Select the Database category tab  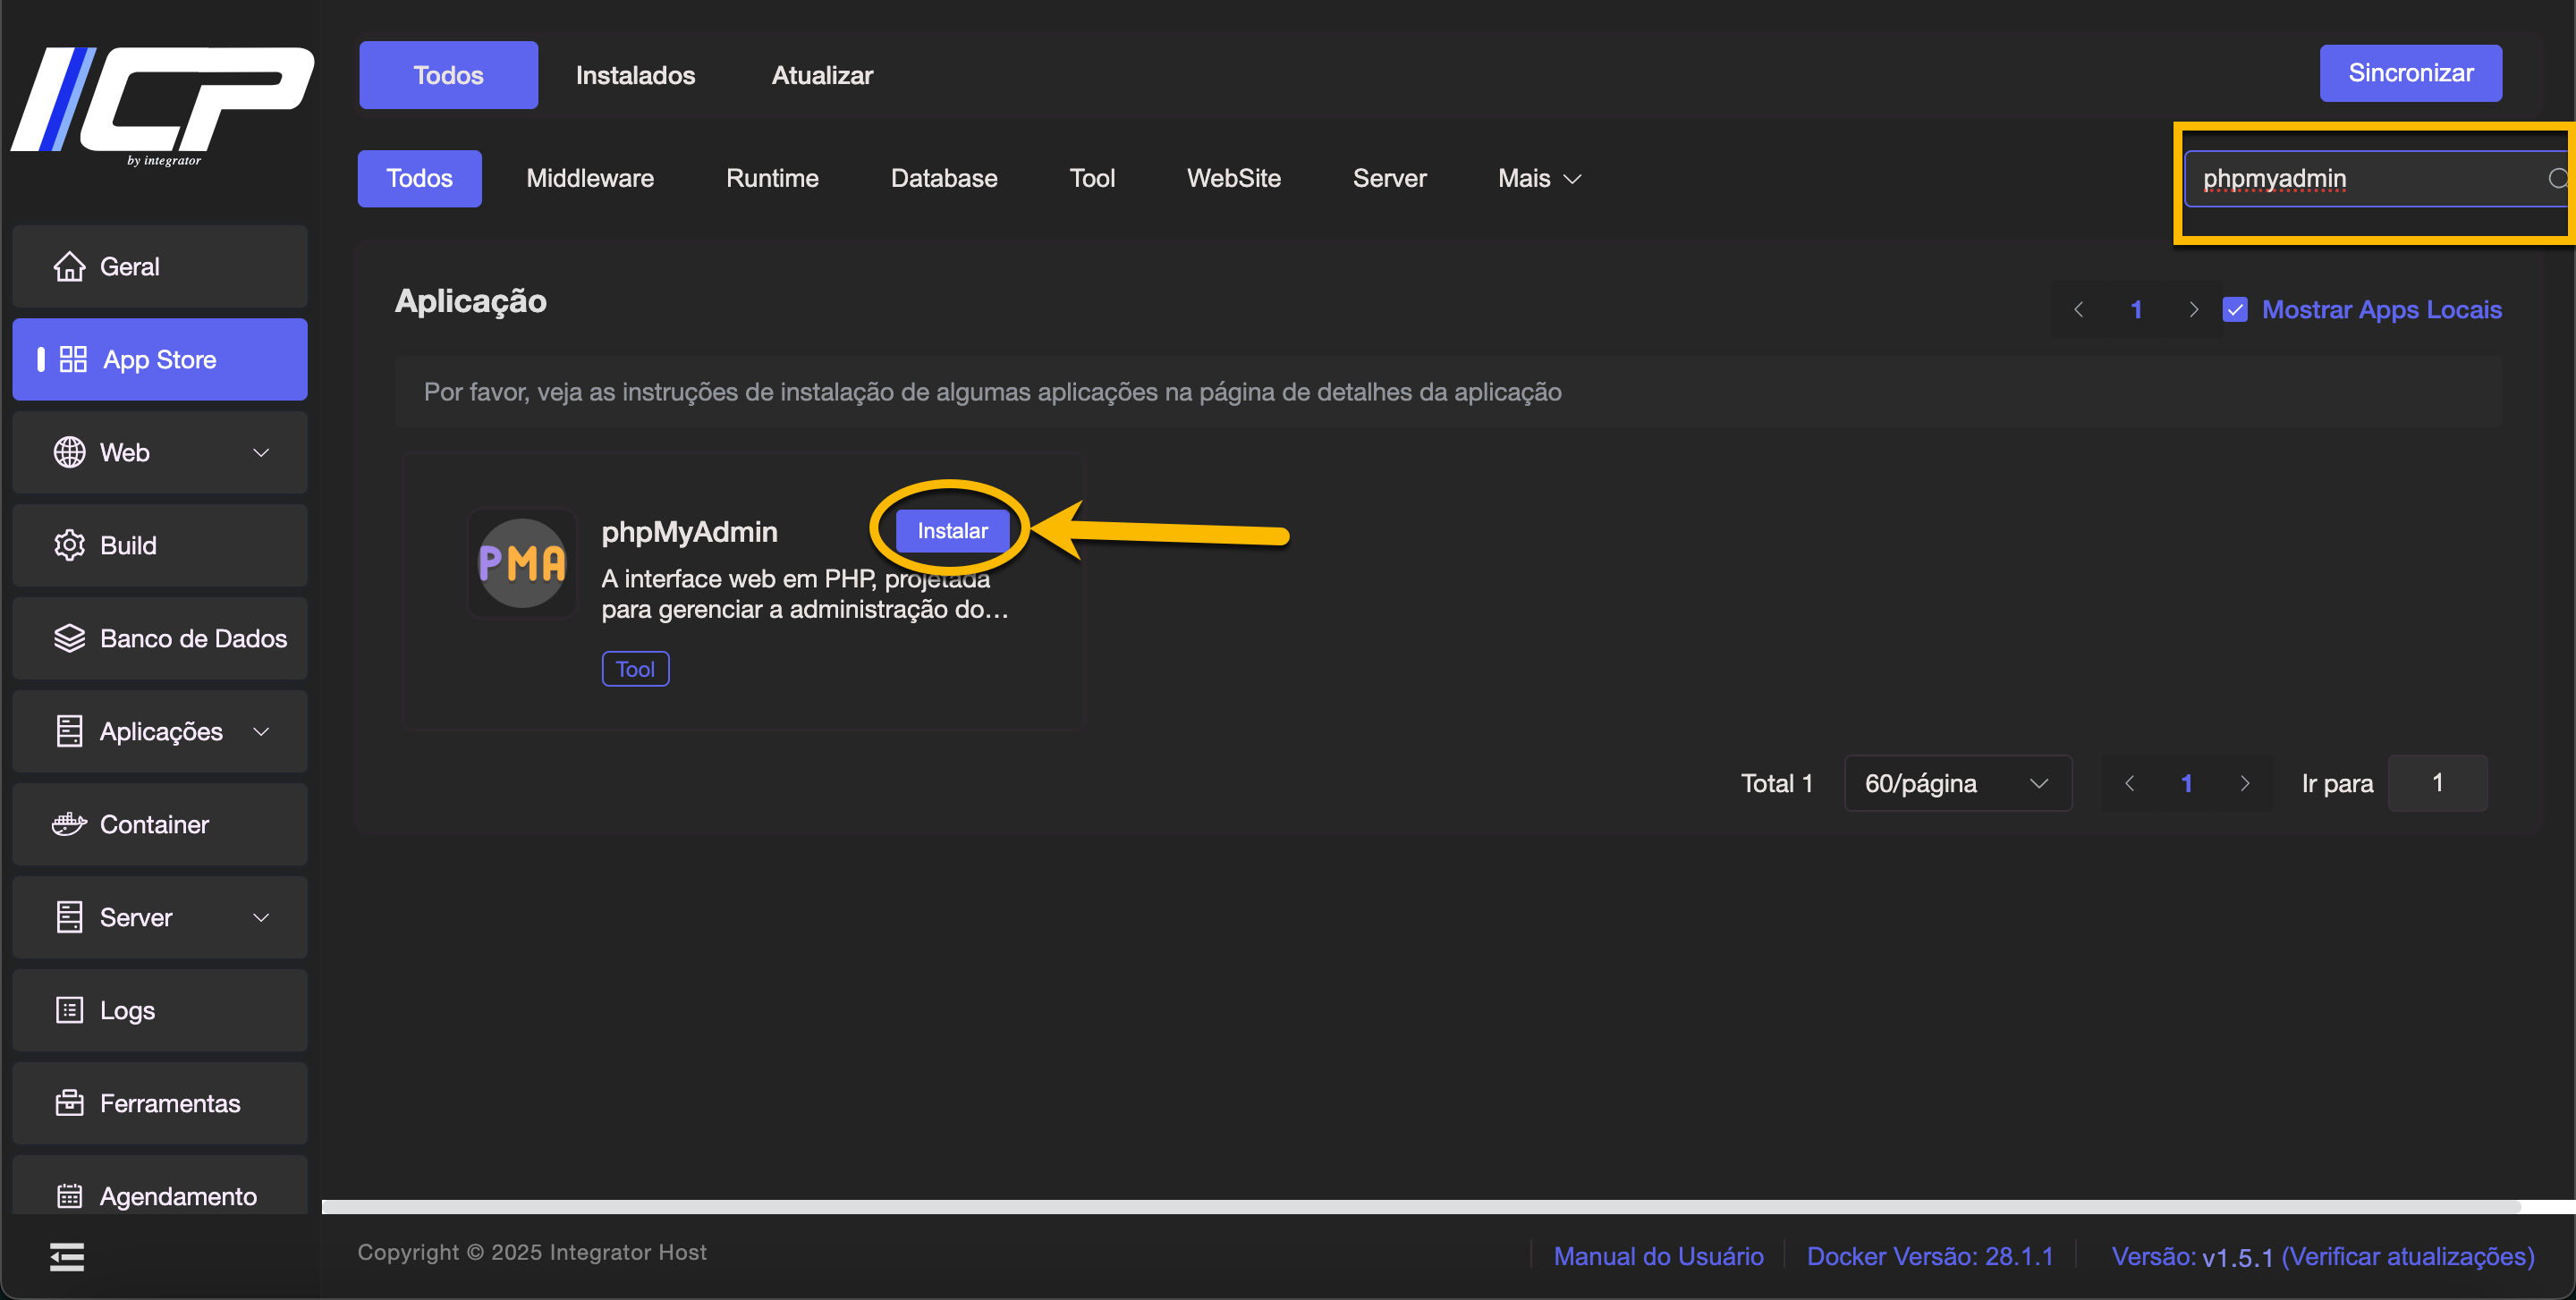(943, 179)
